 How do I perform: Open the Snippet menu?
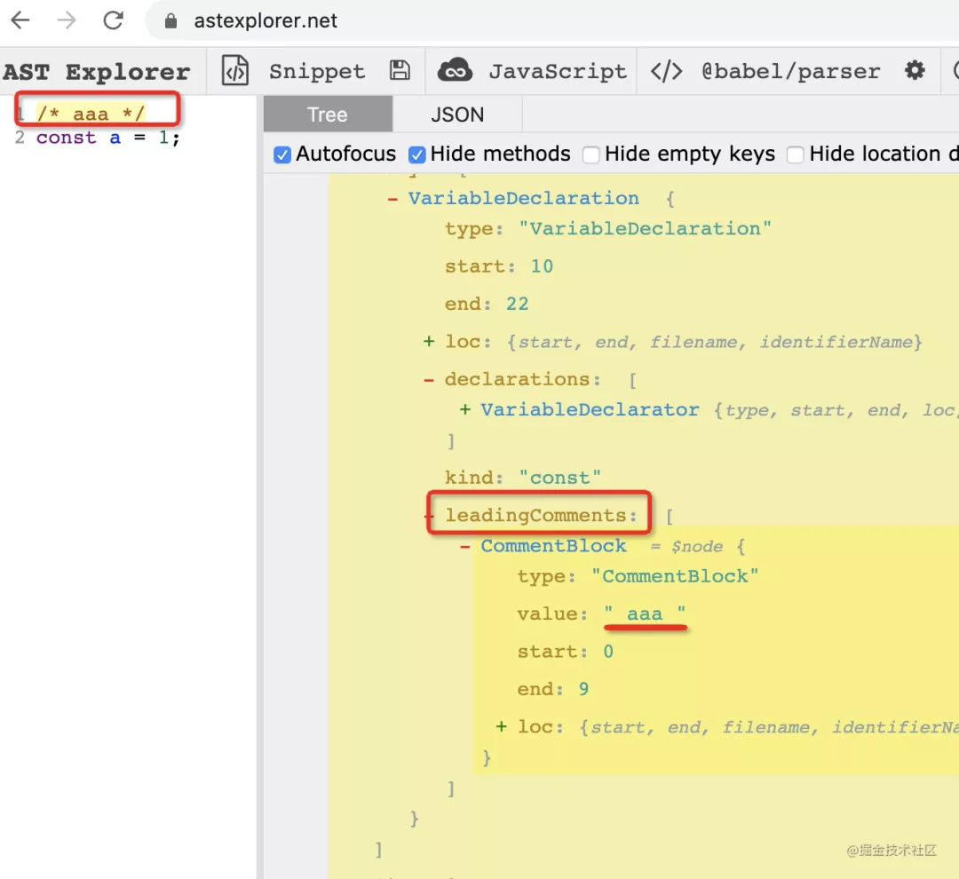tap(317, 72)
